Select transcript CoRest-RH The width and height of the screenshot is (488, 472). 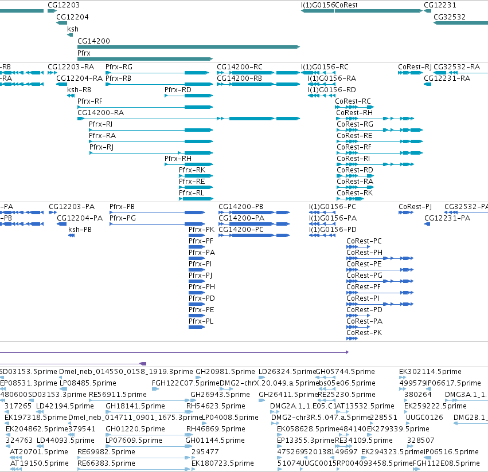point(375,119)
